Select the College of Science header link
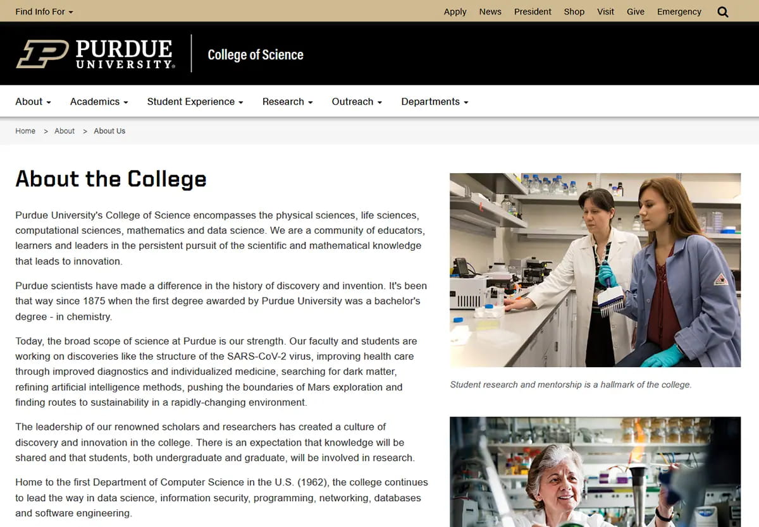Viewport: 759px width, 527px height. pyautogui.click(x=256, y=54)
